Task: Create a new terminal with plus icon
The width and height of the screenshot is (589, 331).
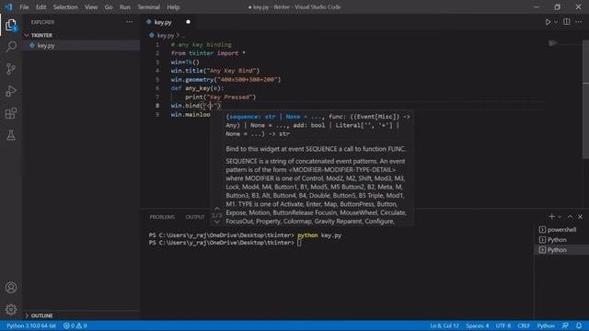Action: (551, 217)
